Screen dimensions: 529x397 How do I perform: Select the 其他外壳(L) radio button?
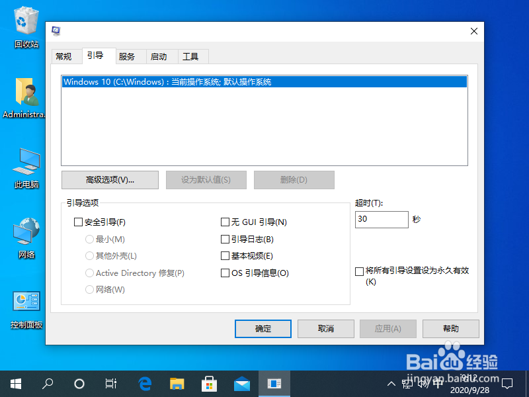(89, 256)
